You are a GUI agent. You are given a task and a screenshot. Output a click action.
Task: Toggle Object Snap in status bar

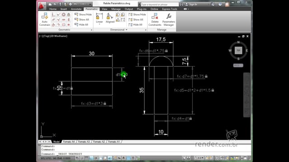(x=100, y=158)
